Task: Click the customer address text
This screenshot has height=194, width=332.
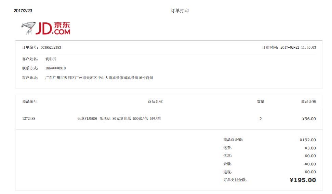Action: (99, 78)
